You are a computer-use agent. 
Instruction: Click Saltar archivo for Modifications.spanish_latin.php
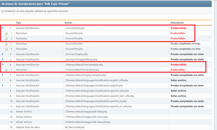pyautogui.click(x=178, y=91)
